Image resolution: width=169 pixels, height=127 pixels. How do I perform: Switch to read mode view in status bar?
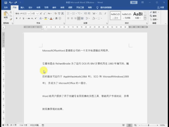[x=124, y=125]
